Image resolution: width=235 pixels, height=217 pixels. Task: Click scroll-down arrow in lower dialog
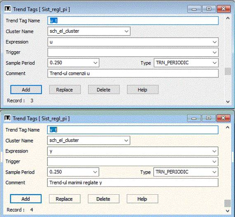(228, 211)
